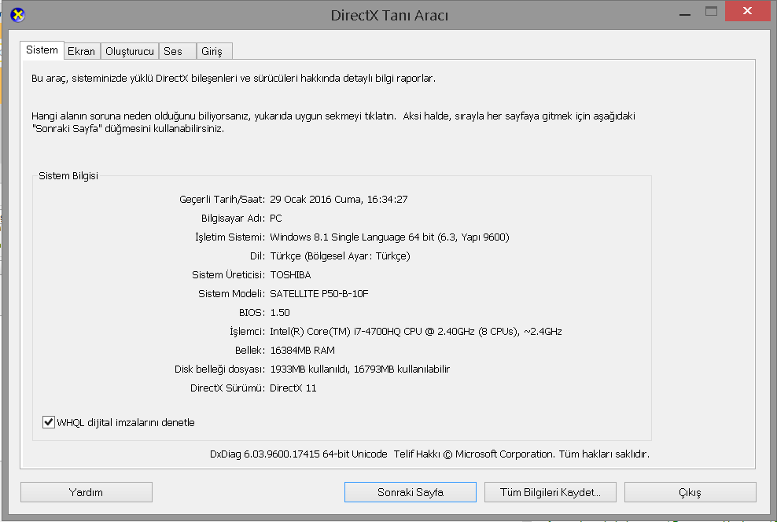Click the Sistem Modeli label
The image size is (777, 522).
point(231,294)
